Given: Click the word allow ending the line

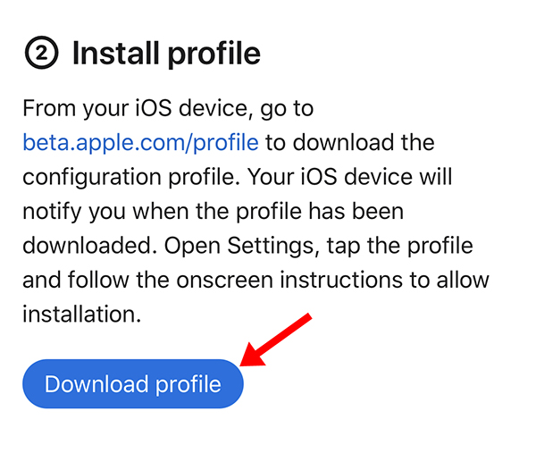Looking at the screenshot, I should click(x=459, y=281).
